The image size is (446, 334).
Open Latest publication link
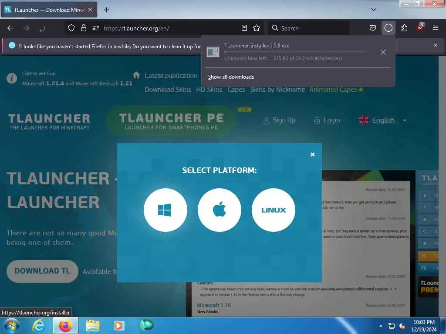[x=171, y=76]
